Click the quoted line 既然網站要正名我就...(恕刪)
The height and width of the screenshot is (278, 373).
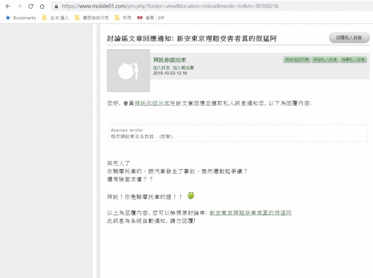tap(142, 136)
